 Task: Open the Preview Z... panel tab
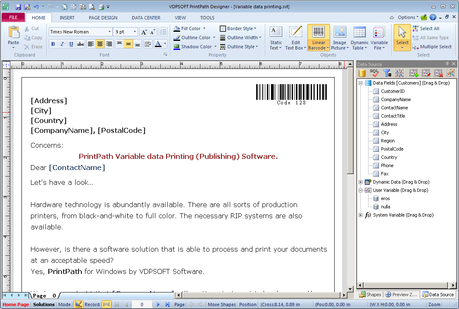[x=401, y=295]
